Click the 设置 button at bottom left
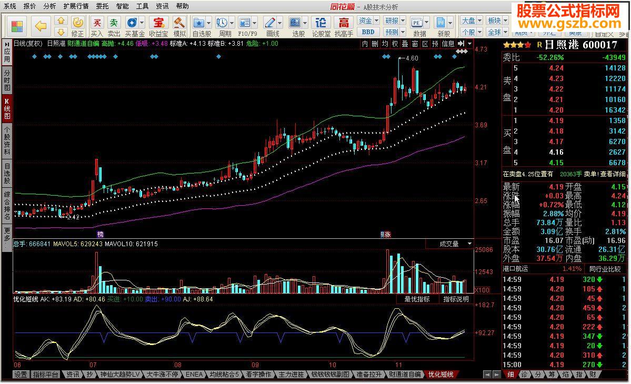Viewport: 631px width, 384px height. (21, 375)
